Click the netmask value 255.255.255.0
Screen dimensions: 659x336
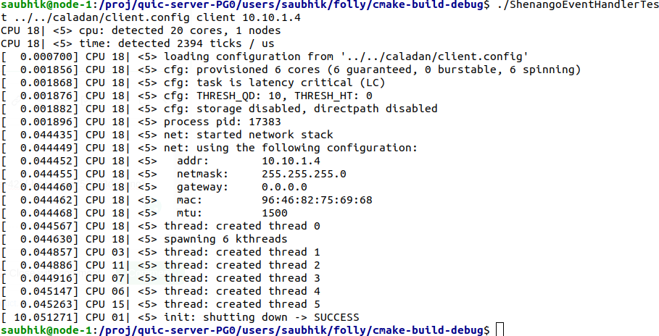304,174
